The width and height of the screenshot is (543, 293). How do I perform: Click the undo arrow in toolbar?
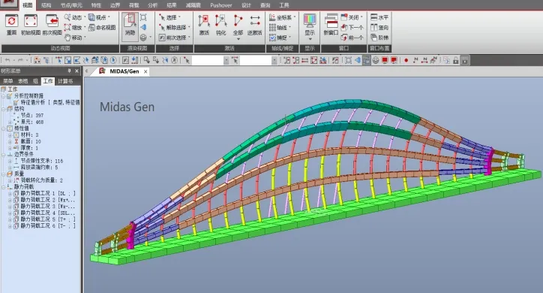(7, 60)
